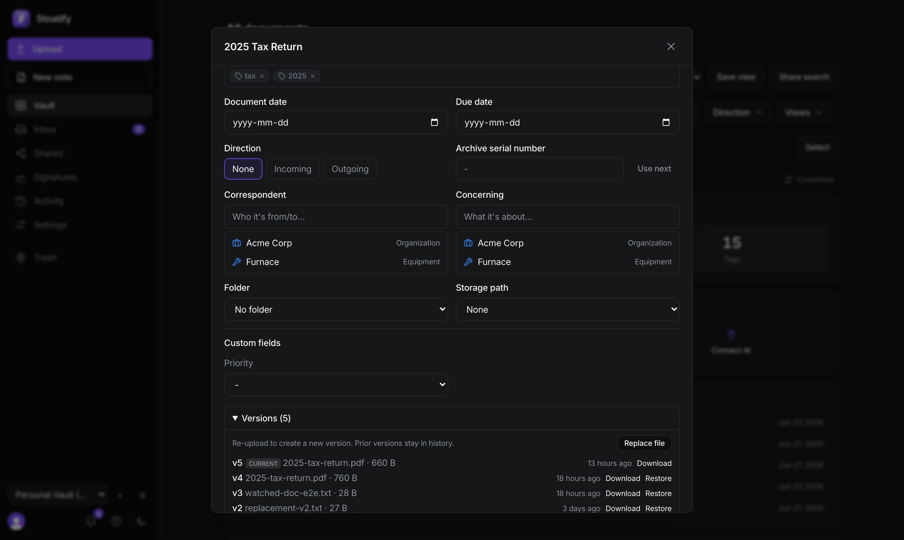Close the 2025 Tax Return dialog

click(671, 46)
